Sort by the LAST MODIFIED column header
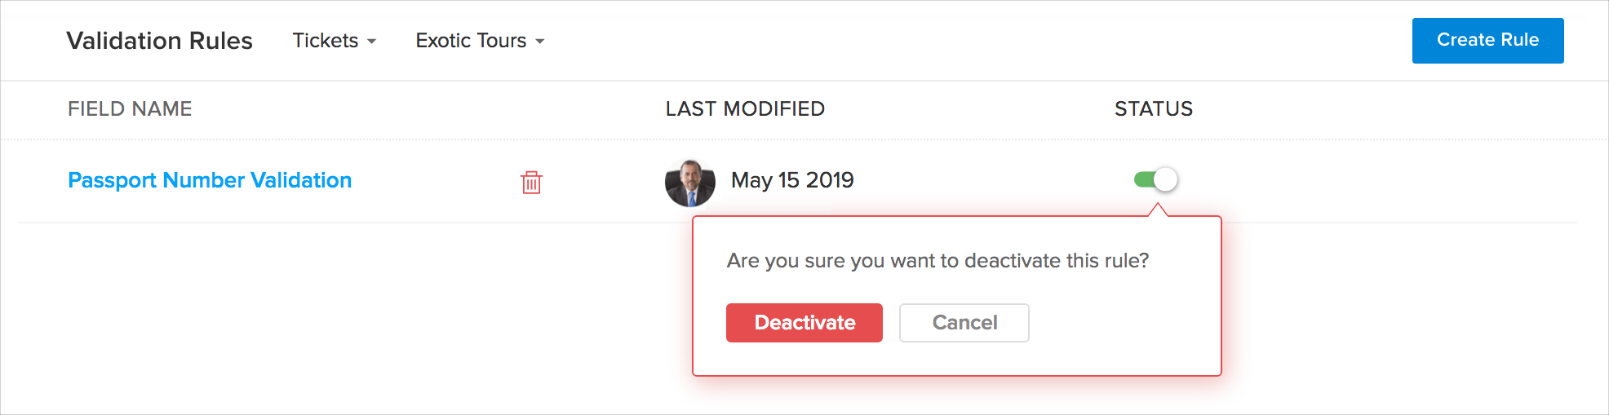The image size is (1609, 415). tap(745, 109)
